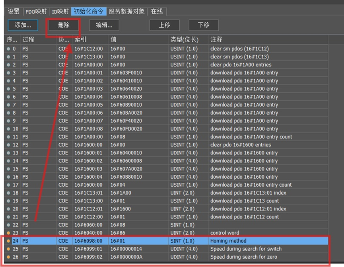Screen dimensions: 344x267
Task: Switch to the 设置 tab
Action: pyautogui.click(x=14, y=12)
